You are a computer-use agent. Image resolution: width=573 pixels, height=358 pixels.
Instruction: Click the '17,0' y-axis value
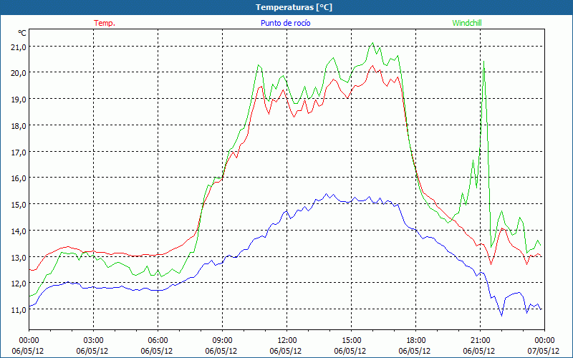[x=19, y=153]
